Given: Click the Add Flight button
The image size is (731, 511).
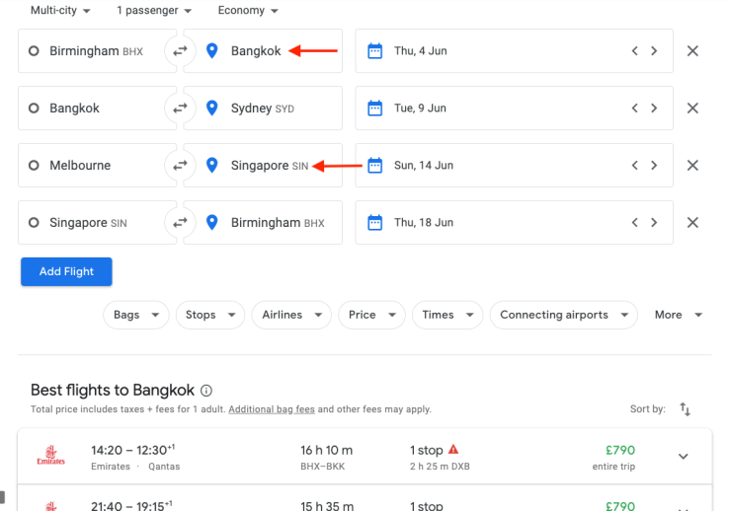Looking at the screenshot, I should pyautogui.click(x=66, y=272).
